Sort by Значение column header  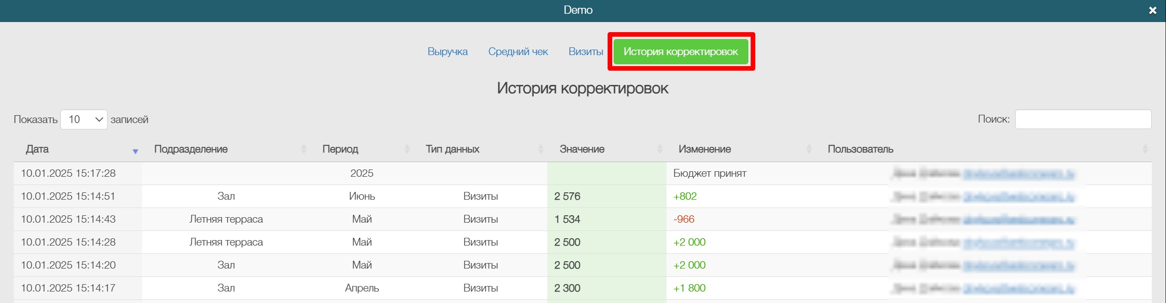(582, 149)
